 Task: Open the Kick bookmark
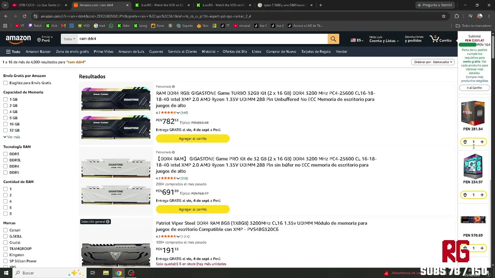click(x=51, y=26)
